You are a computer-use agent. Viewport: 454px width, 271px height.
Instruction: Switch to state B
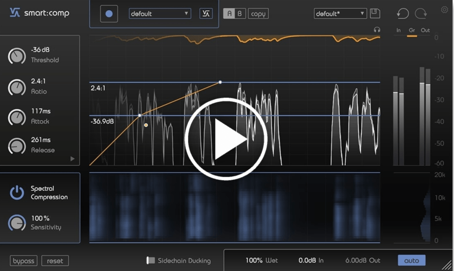point(240,14)
